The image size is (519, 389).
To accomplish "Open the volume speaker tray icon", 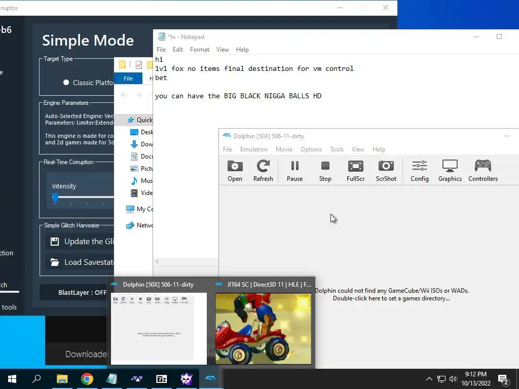I will pyautogui.click(x=453, y=379).
